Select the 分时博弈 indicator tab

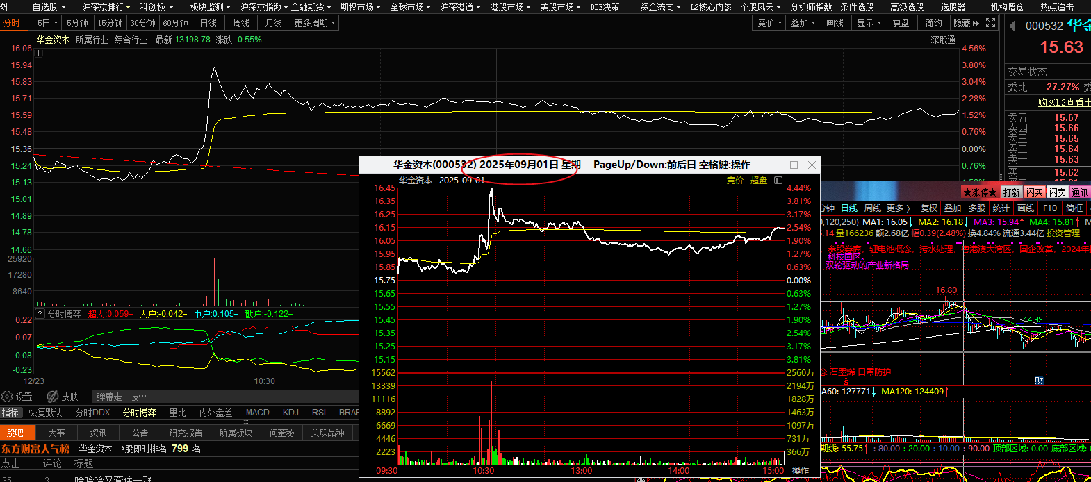tap(140, 413)
